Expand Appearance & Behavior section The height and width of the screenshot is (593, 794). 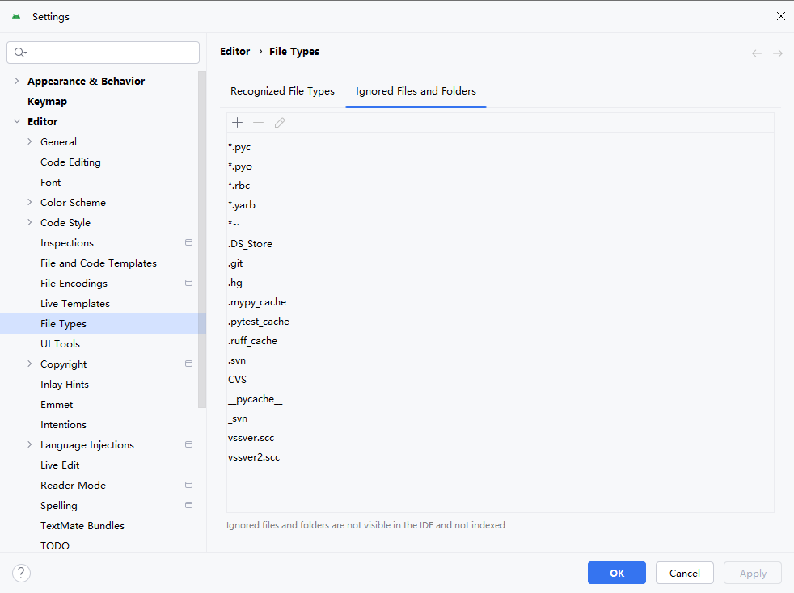coord(17,81)
